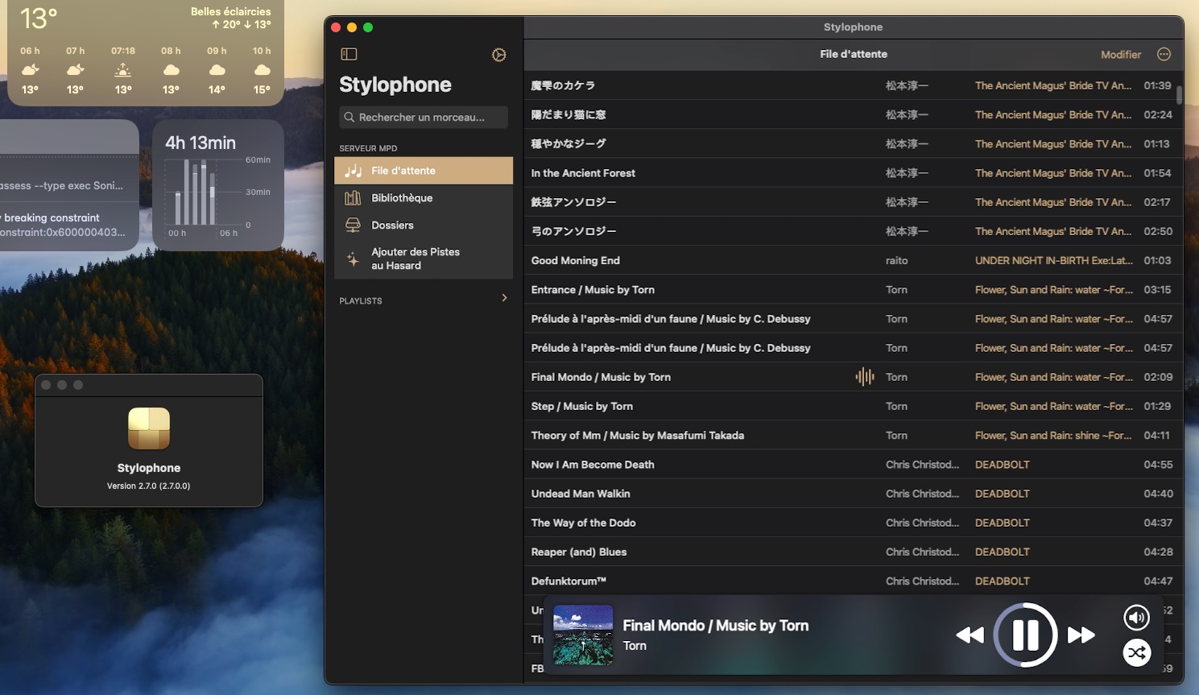Click "Version 2.7.0" text in About window
1199x695 pixels.
149,486
